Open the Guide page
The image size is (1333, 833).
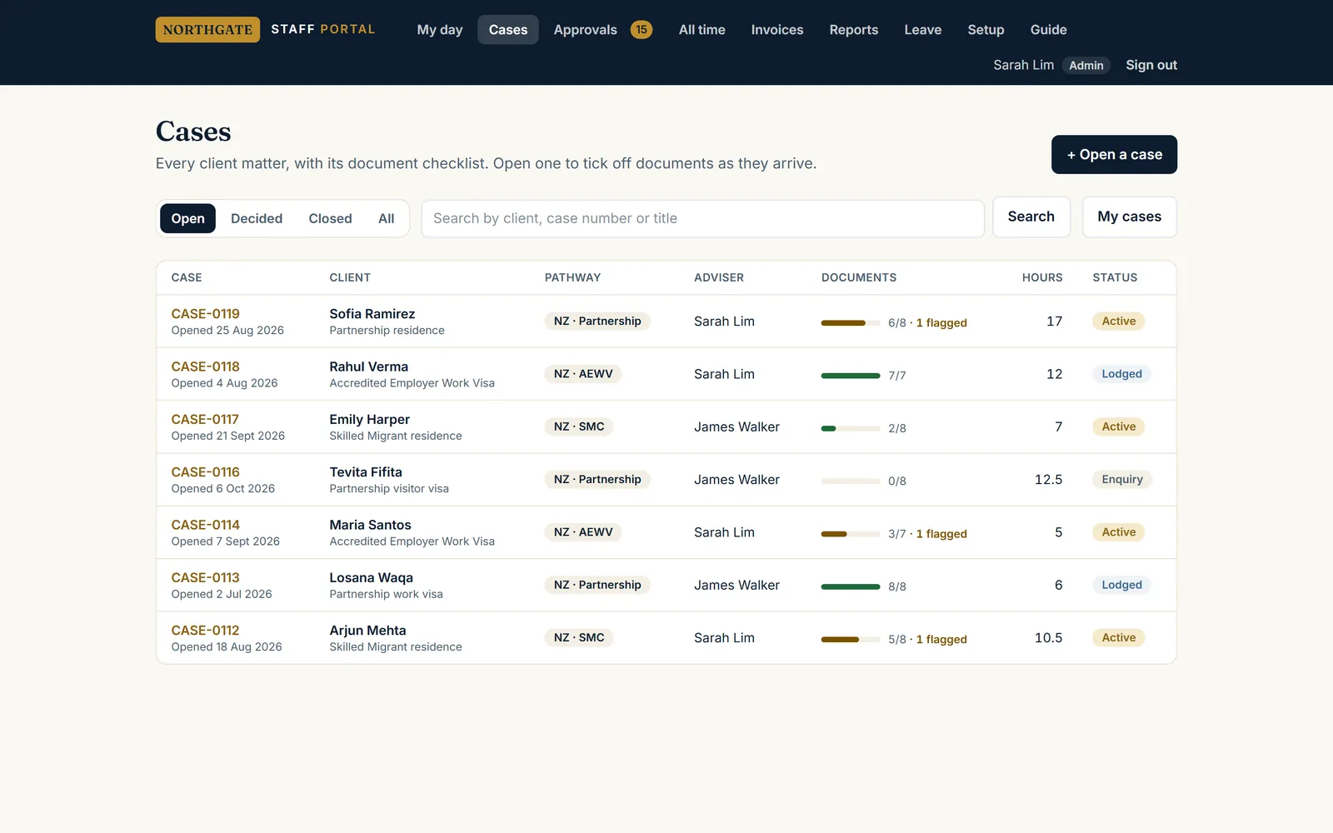(1048, 29)
